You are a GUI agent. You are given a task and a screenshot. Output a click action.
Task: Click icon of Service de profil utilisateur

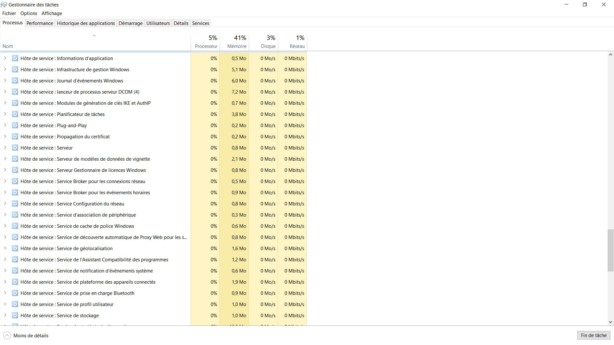coord(15,304)
